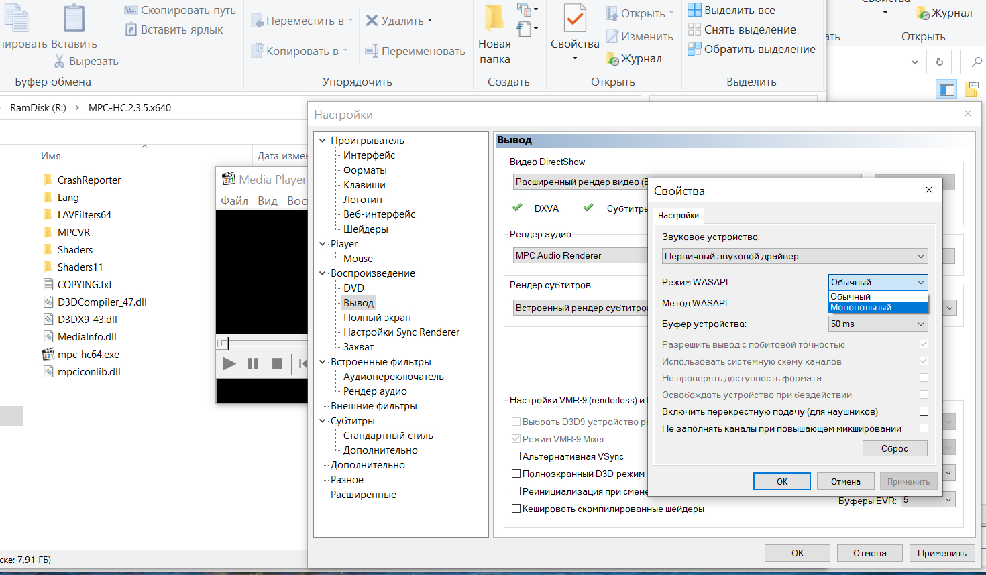Click the Pause button in media player
The height and width of the screenshot is (575, 986).
pos(253,363)
